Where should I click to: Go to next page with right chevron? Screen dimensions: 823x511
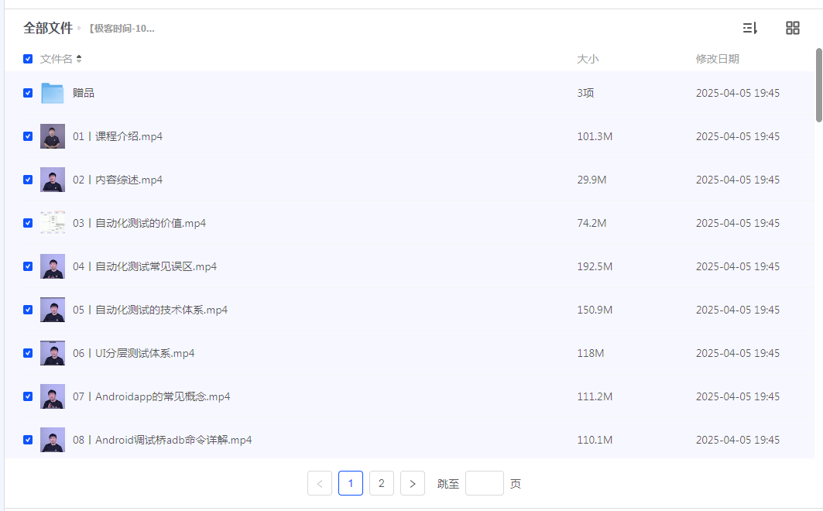coord(413,484)
